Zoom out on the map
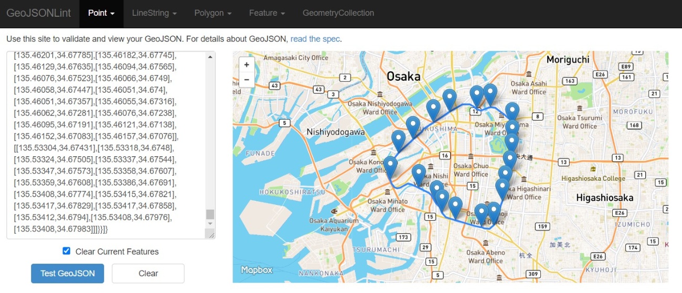682x293 pixels. [247, 80]
